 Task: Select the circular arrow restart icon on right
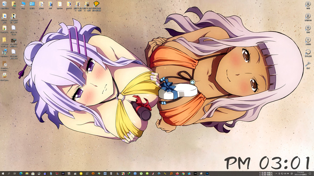(308, 53)
